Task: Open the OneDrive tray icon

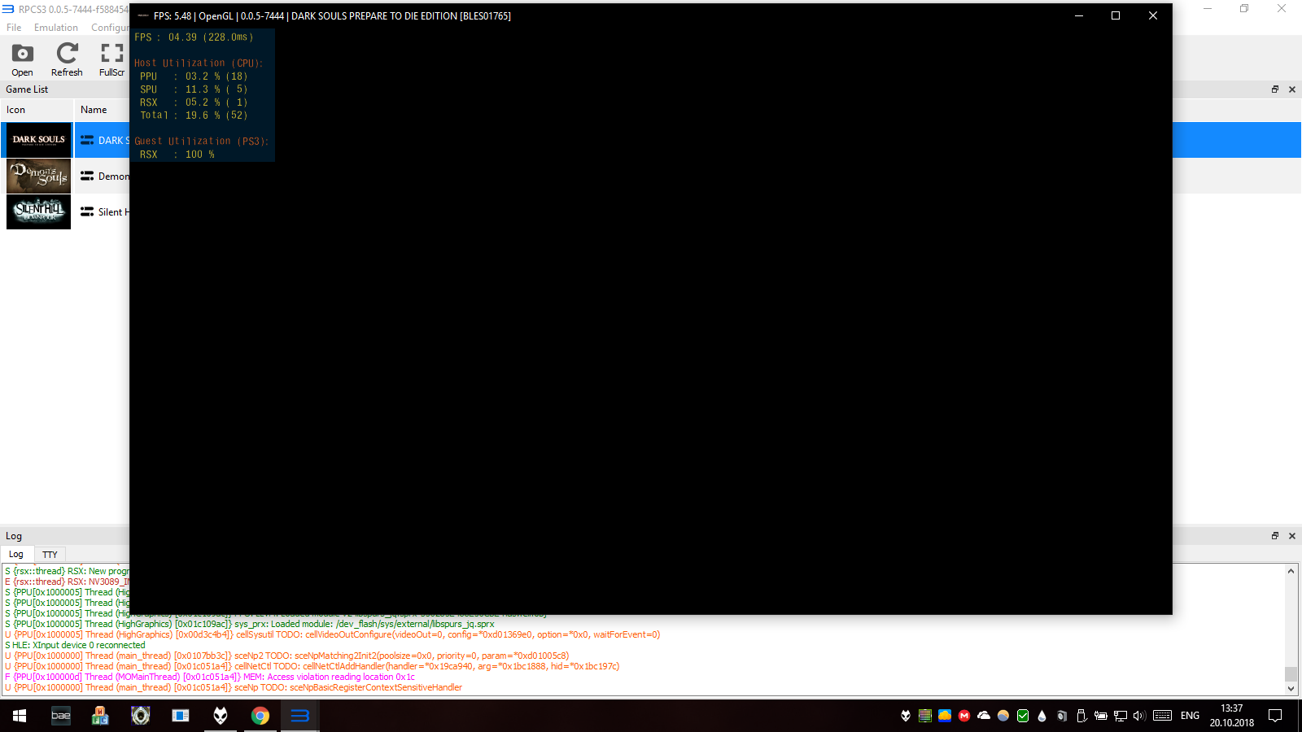Action: pyautogui.click(x=984, y=716)
